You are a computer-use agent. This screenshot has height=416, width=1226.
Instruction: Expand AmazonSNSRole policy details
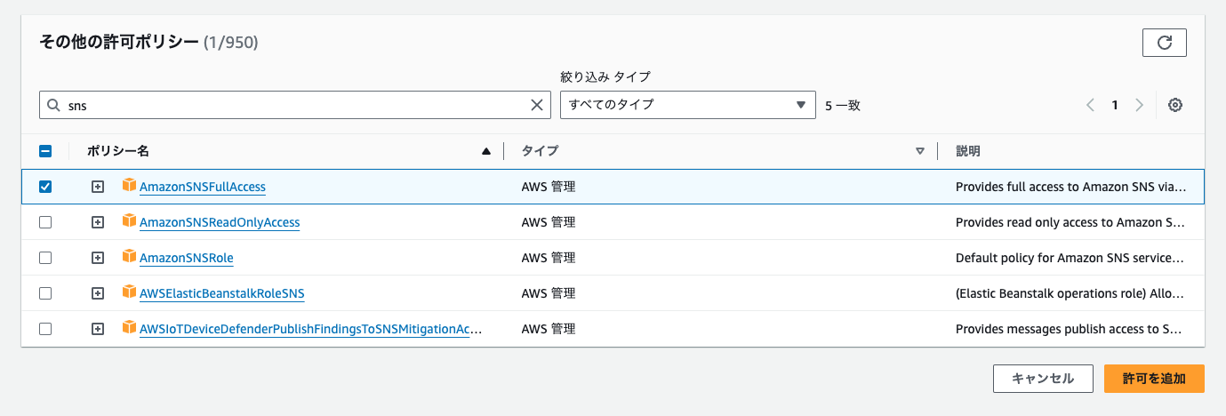click(x=98, y=258)
